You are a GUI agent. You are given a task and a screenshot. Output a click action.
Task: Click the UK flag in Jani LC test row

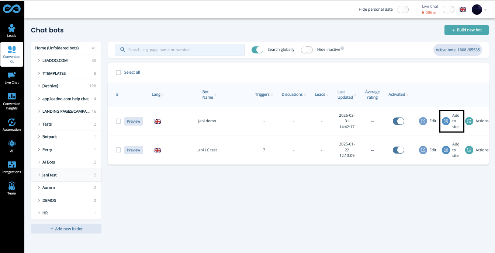coord(157,150)
